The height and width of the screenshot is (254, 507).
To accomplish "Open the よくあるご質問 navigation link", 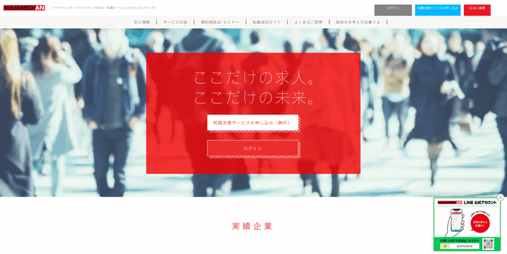I will pyautogui.click(x=308, y=22).
